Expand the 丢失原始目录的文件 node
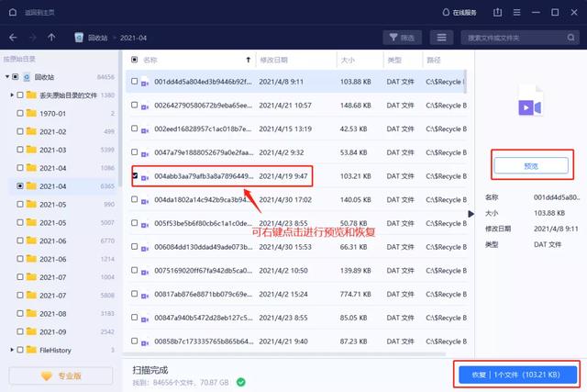 pos(12,95)
